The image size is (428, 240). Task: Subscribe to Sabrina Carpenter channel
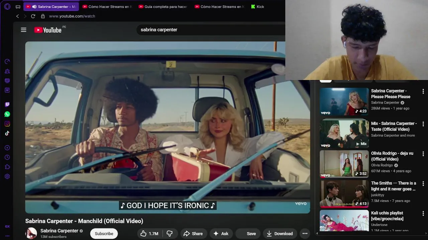[104, 234]
